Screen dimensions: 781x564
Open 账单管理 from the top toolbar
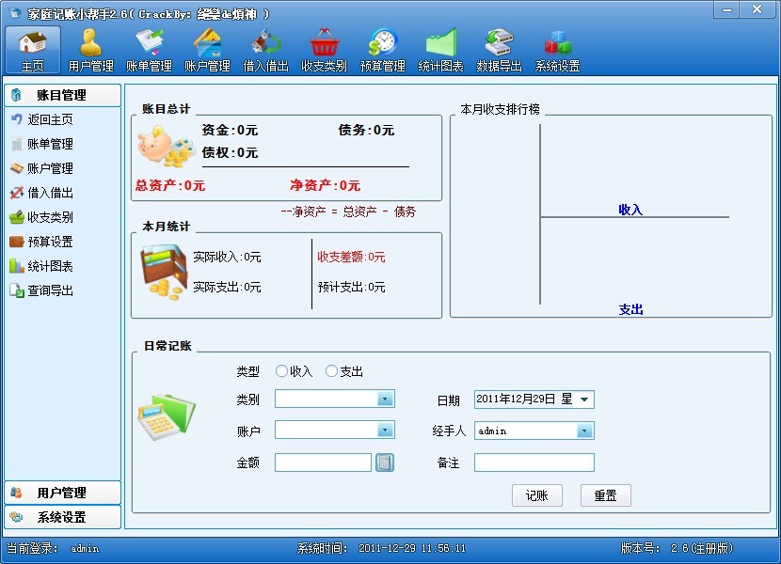(x=149, y=50)
